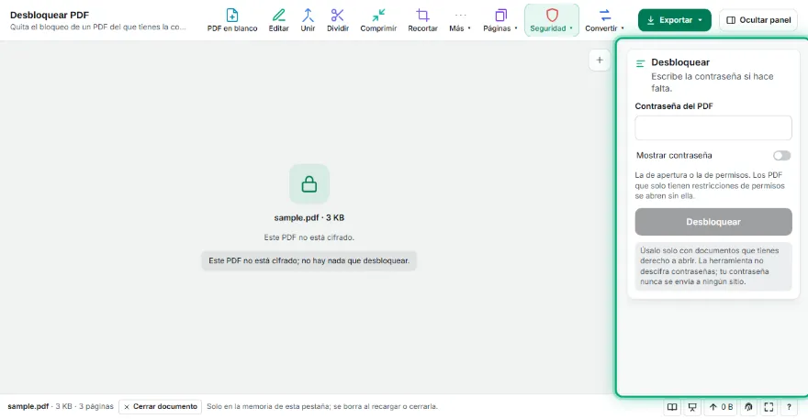Open the Exportar dropdown button
808x419 pixels.
(674, 20)
